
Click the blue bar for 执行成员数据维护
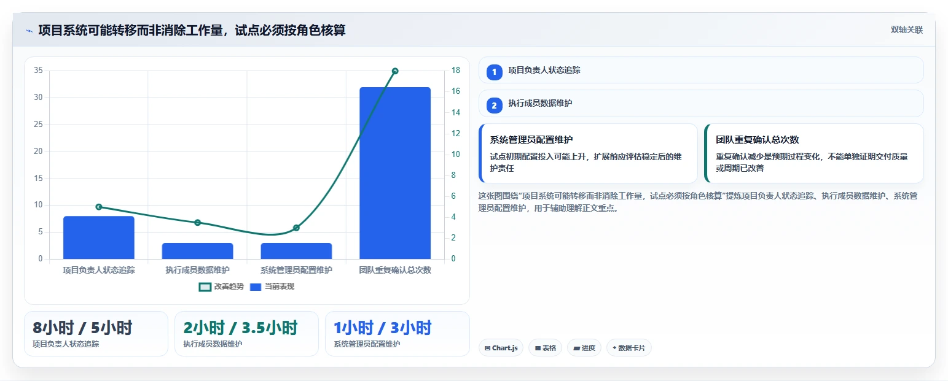(x=198, y=251)
